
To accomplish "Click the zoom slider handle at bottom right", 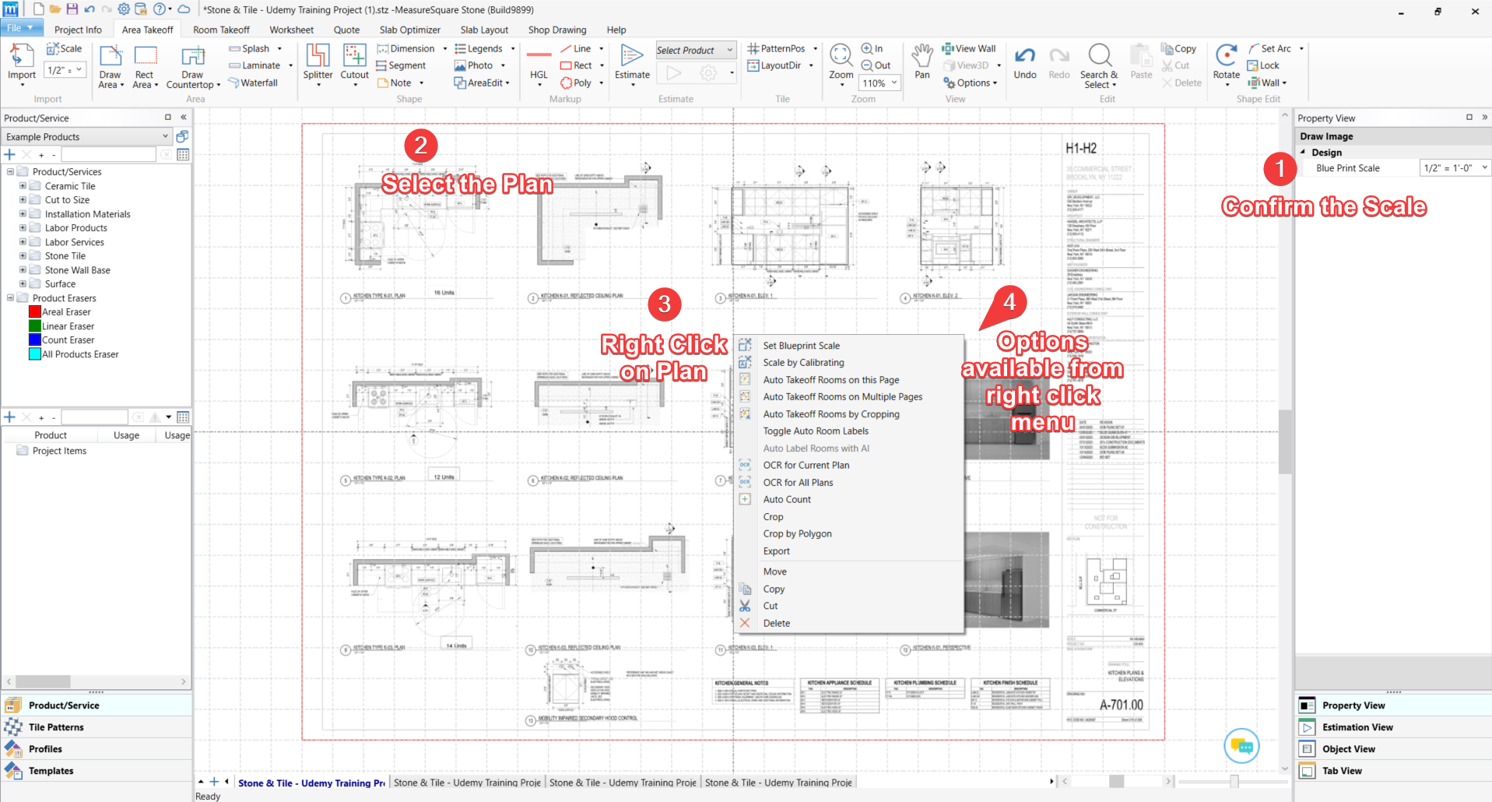I will (1234, 781).
